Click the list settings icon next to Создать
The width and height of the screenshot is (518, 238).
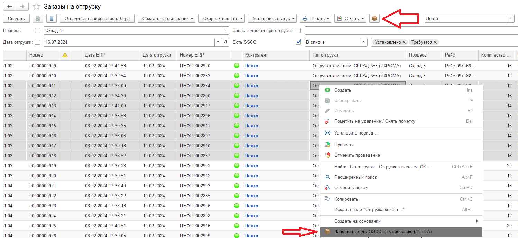(52, 18)
